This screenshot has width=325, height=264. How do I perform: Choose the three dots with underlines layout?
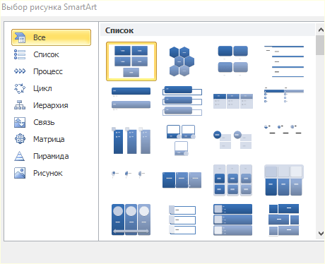coord(283,129)
